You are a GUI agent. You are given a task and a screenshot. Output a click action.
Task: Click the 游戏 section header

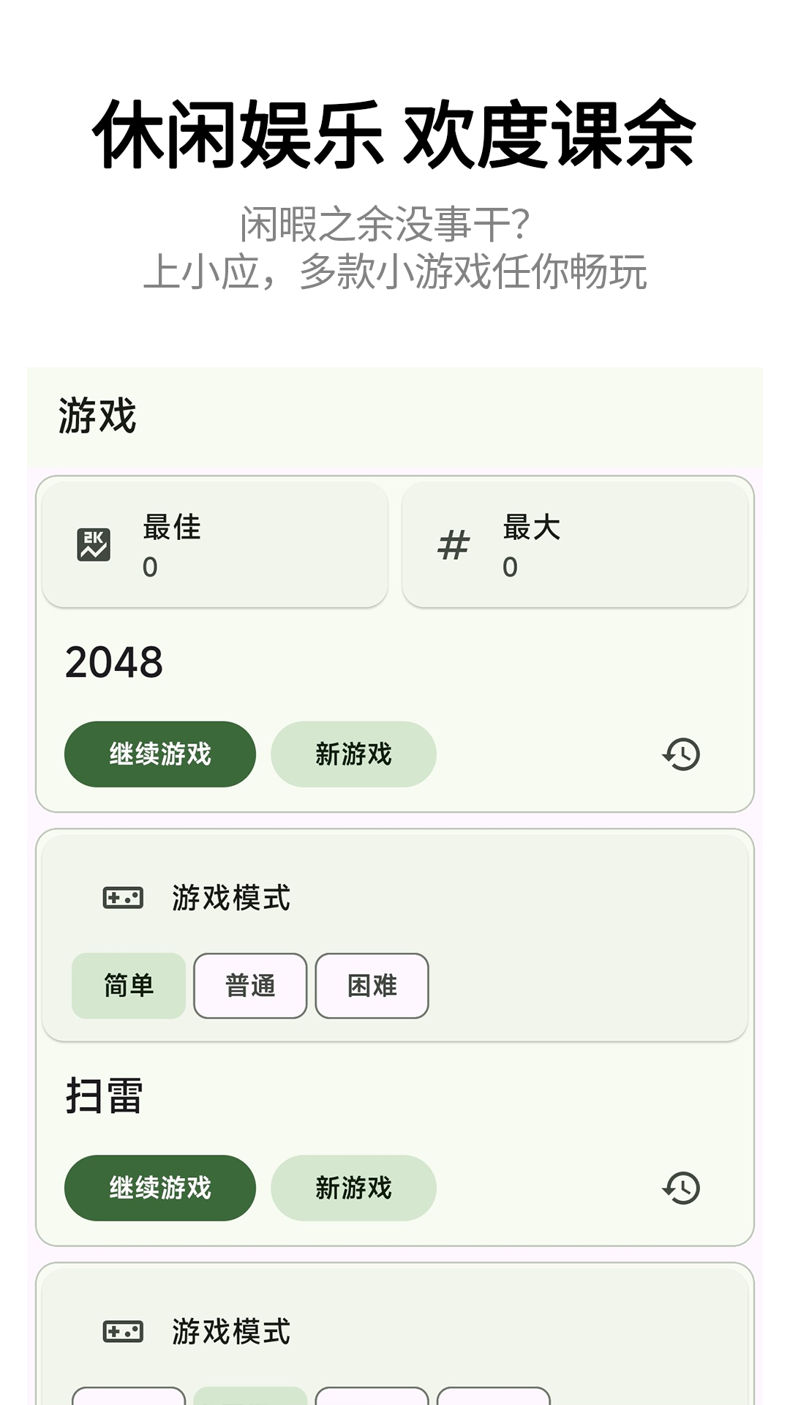click(x=97, y=416)
